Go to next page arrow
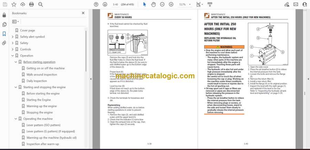Image resolution: width=310 pixels, height=150 pixels. [105, 4]
